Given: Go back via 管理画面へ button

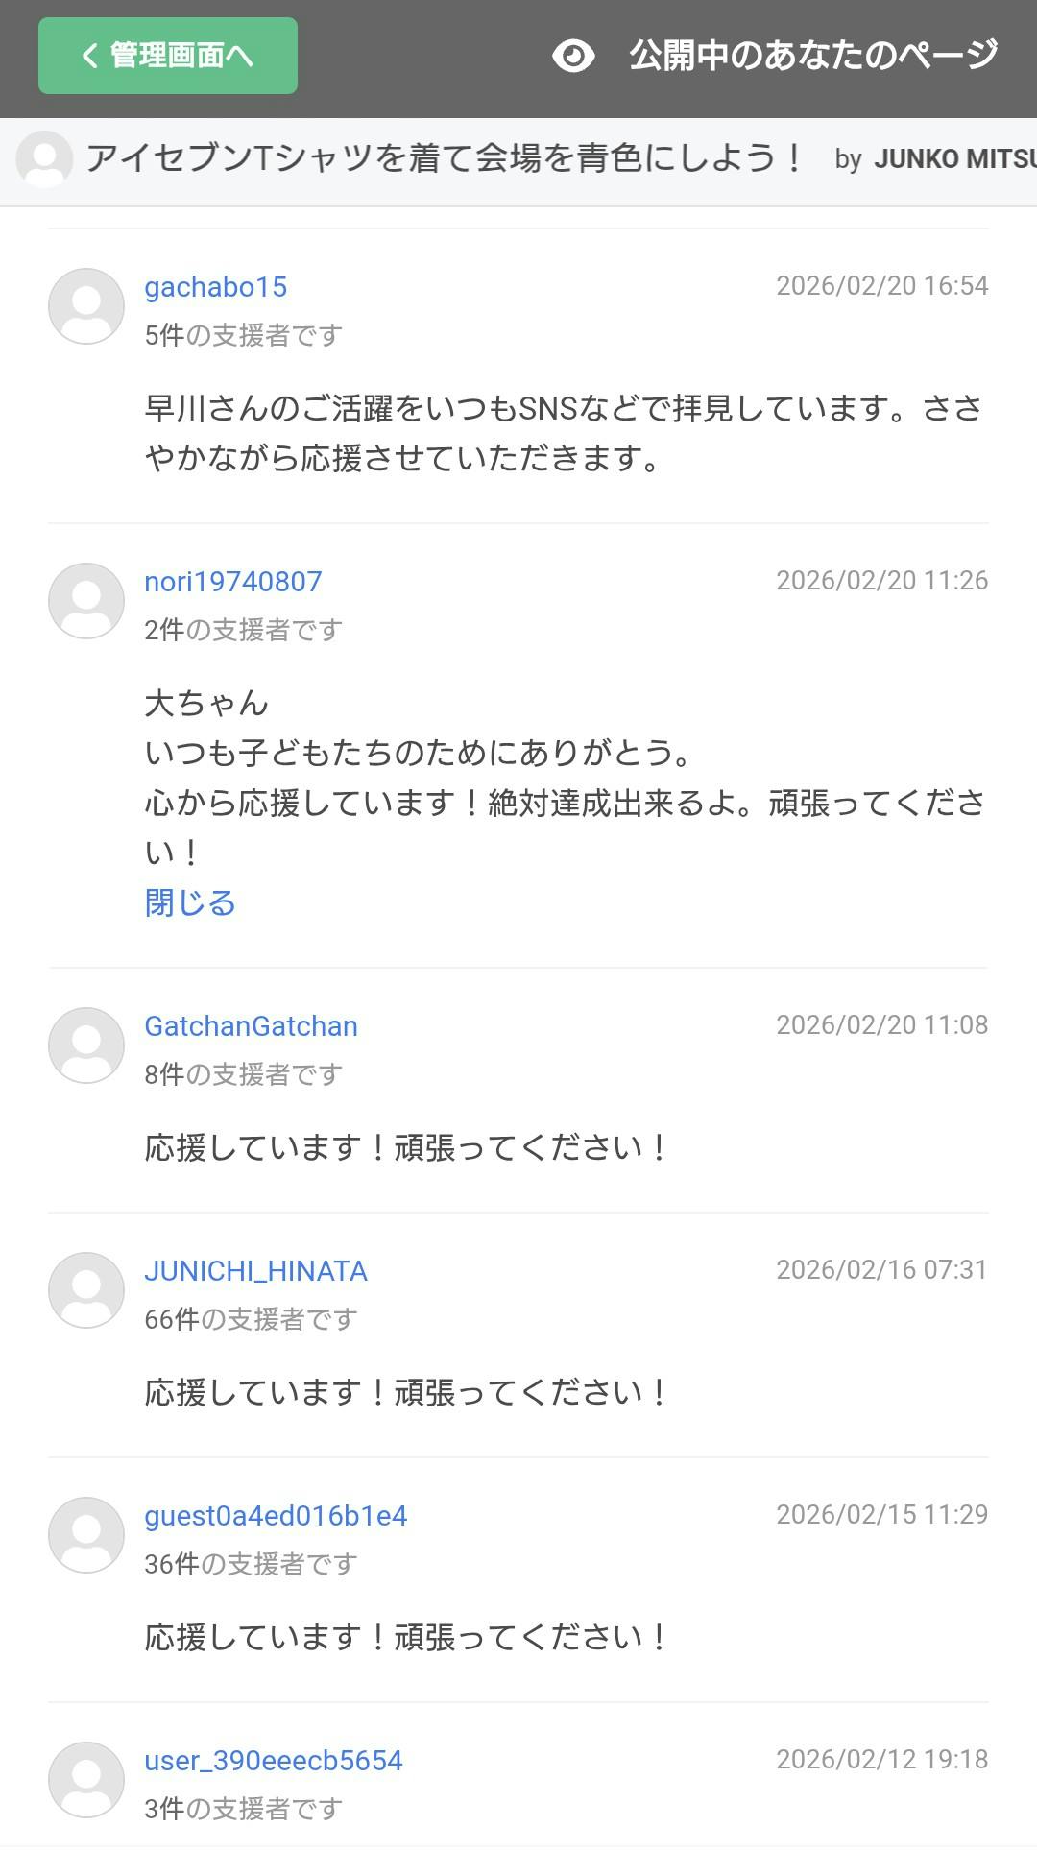Looking at the screenshot, I should [168, 56].
